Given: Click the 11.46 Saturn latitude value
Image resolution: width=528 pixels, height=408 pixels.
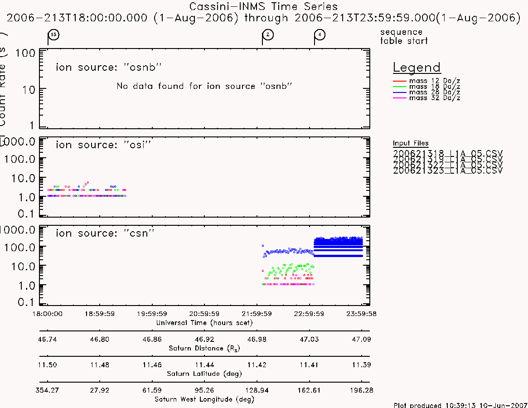Looking at the screenshot, I should pyautogui.click(x=152, y=365).
